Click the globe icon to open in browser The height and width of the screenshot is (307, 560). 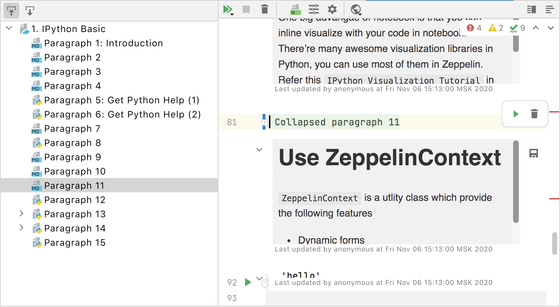click(x=356, y=10)
